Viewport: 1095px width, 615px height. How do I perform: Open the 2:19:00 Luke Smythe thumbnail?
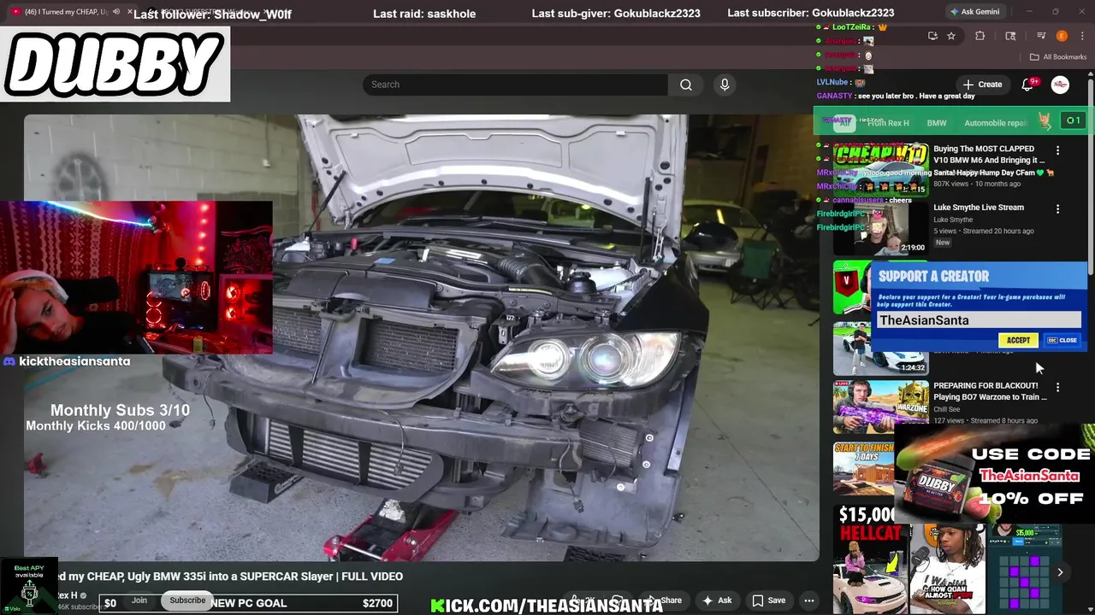click(880, 227)
